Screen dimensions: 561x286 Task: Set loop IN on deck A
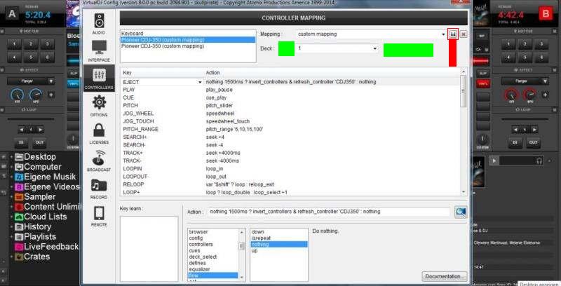tap(21, 142)
